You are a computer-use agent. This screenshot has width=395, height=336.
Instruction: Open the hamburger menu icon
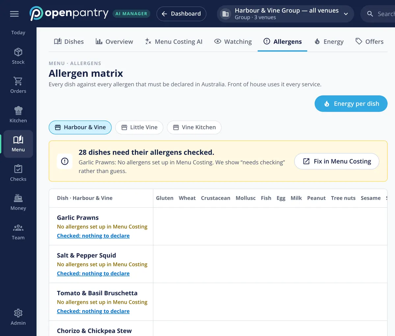(14, 14)
